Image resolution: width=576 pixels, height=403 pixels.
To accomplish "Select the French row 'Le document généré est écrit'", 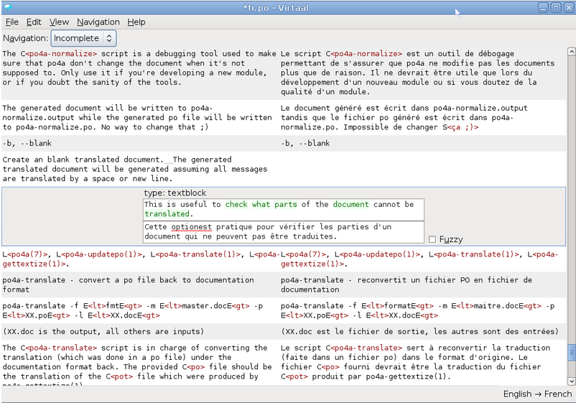I will (x=422, y=118).
